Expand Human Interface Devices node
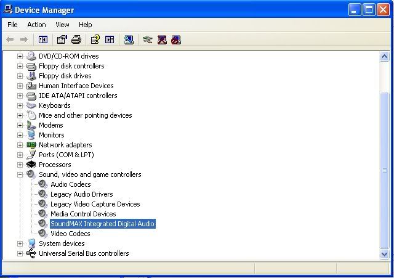Image resolution: width=394 pixels, height=278 pixels. click(20, 86)
